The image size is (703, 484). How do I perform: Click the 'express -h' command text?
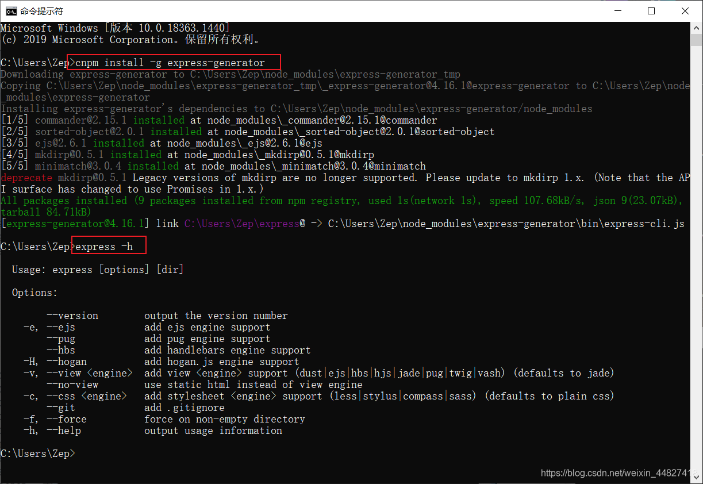[104, 247]
